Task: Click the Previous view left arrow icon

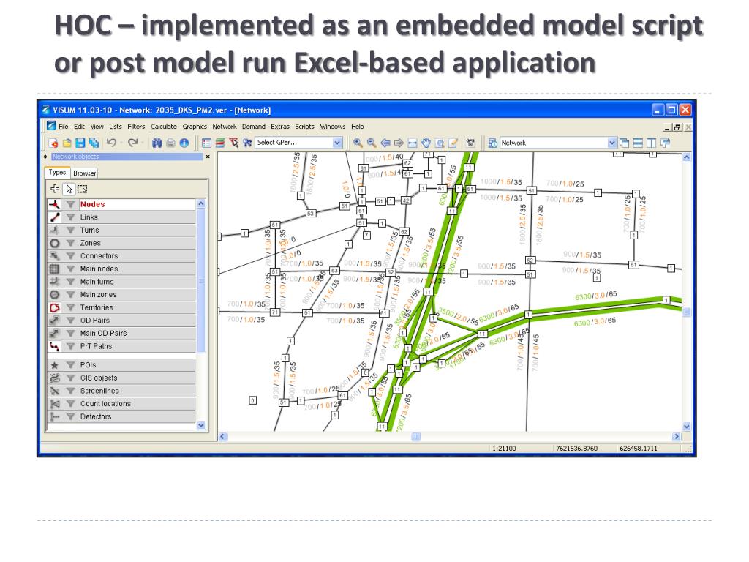Action: coord(385,143)
